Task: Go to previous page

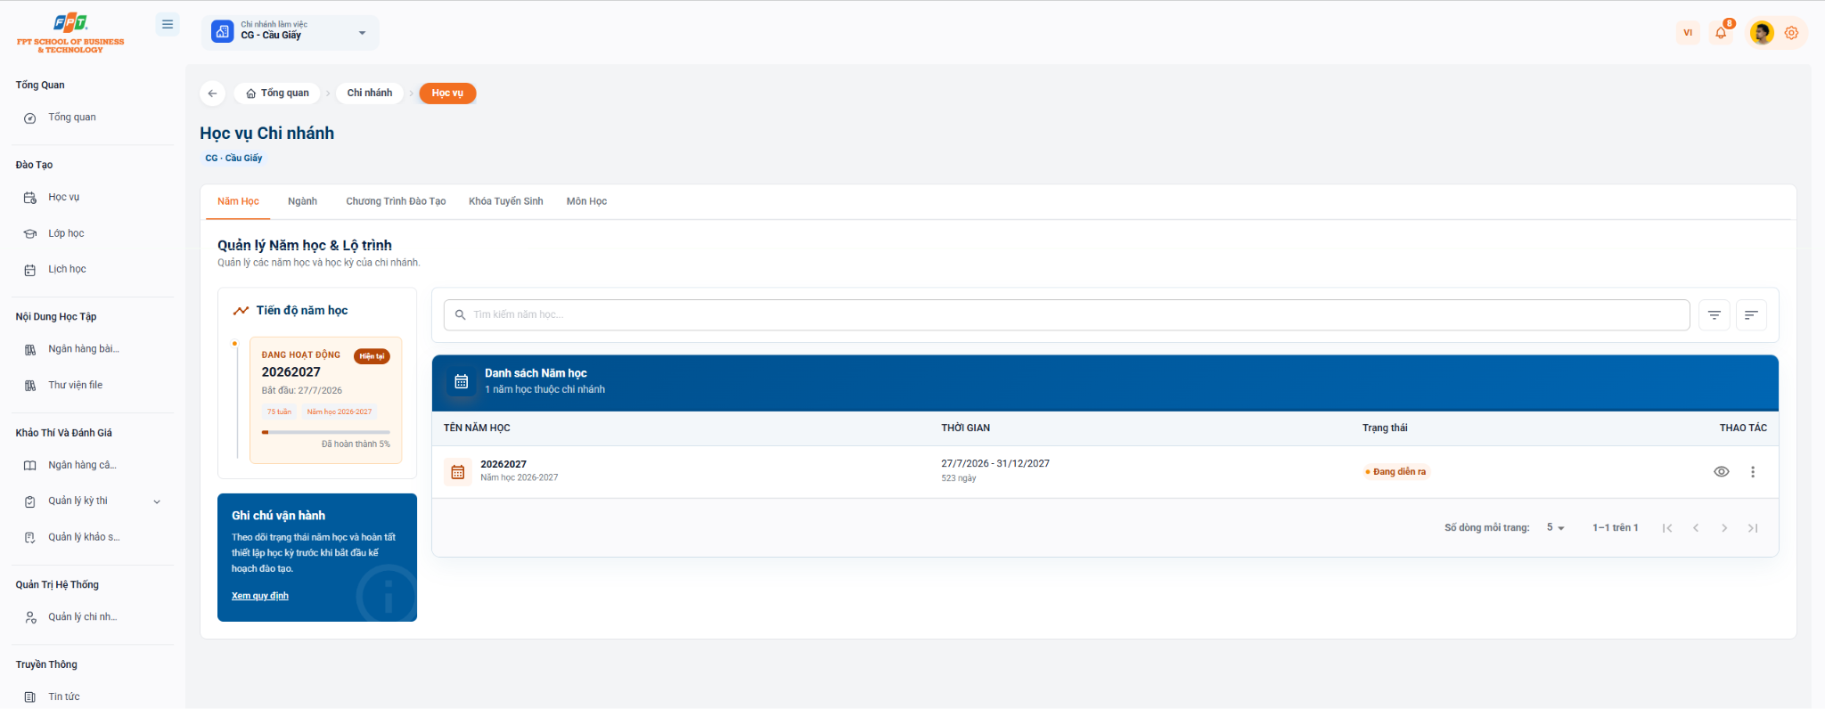Action: [1696, 528]
